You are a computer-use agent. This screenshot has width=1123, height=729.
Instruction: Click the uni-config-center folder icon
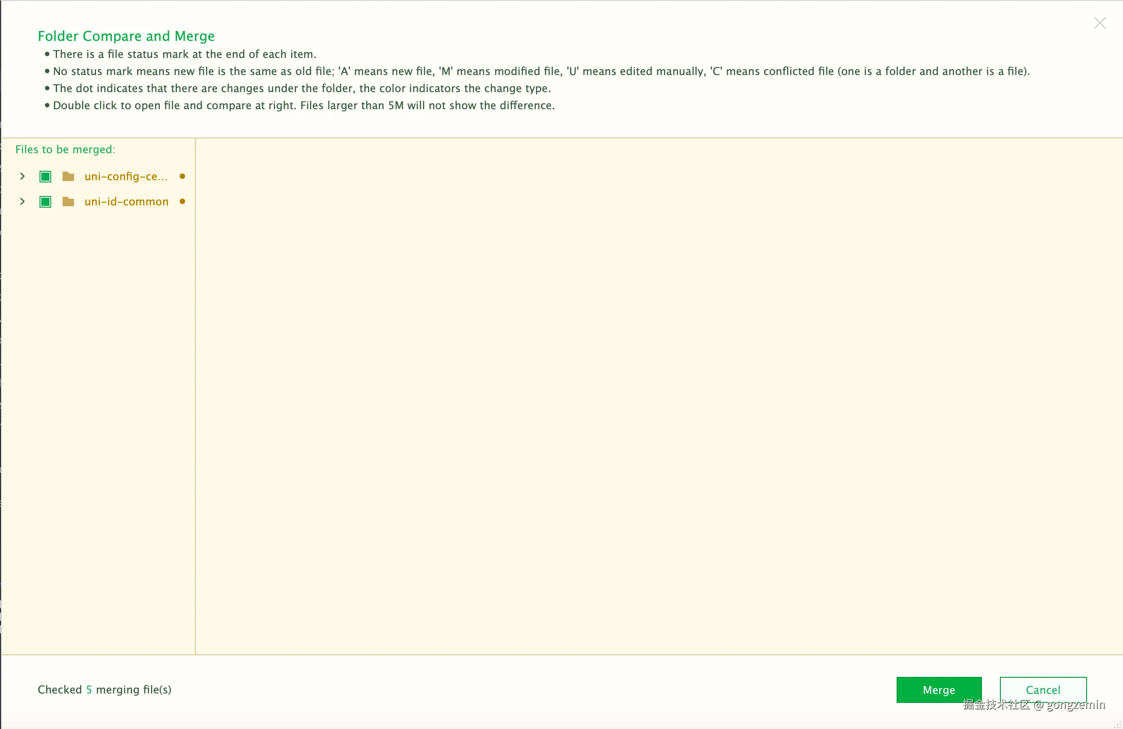[x=68, y=177]
